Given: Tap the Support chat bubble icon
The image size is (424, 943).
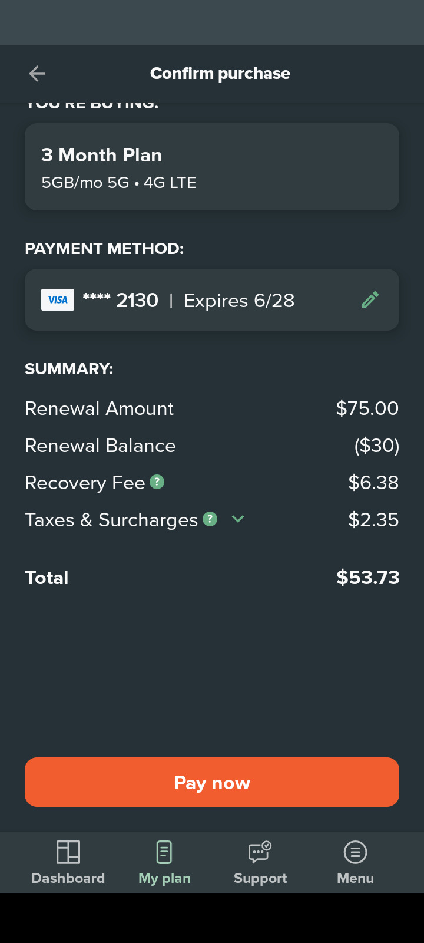Looking at the screenshot, I should coord(260,852).
